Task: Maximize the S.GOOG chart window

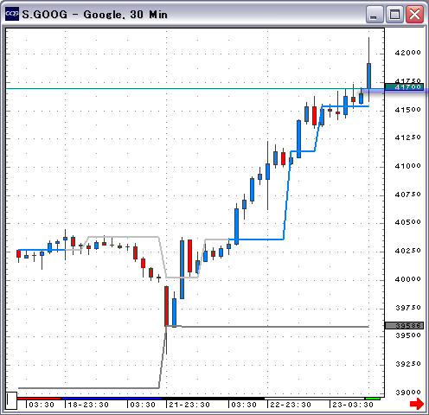Action: coord(394,14)
